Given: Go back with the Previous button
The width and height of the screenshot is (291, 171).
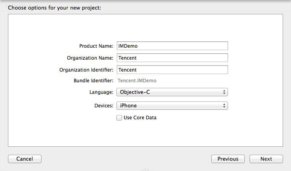Looking at the screenshot, I should [228, 159].
